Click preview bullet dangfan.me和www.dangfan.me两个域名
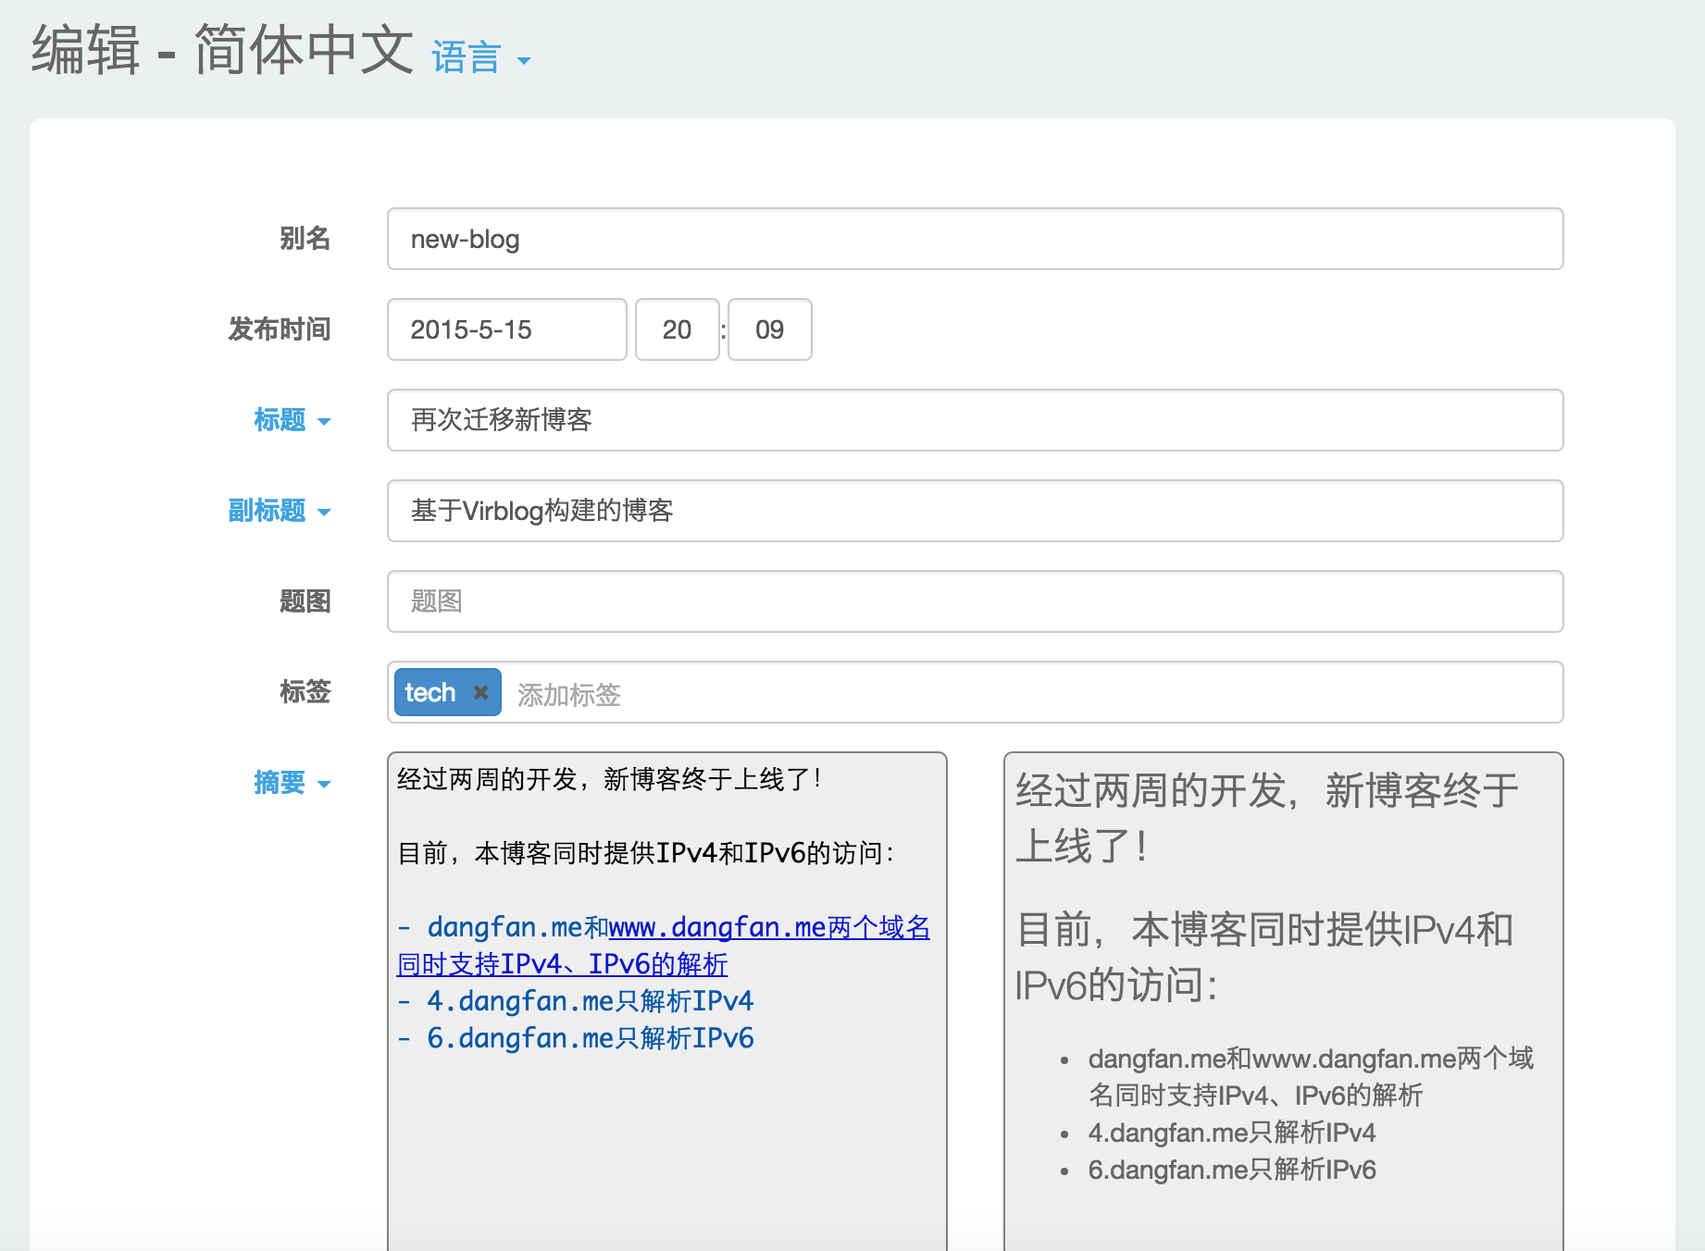Screen dimensions: 1705x1251 pyautogui.click(x=1311, y=1077)
